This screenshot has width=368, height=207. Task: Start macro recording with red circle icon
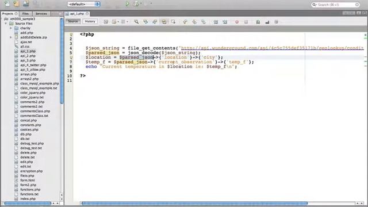[237, 22]
